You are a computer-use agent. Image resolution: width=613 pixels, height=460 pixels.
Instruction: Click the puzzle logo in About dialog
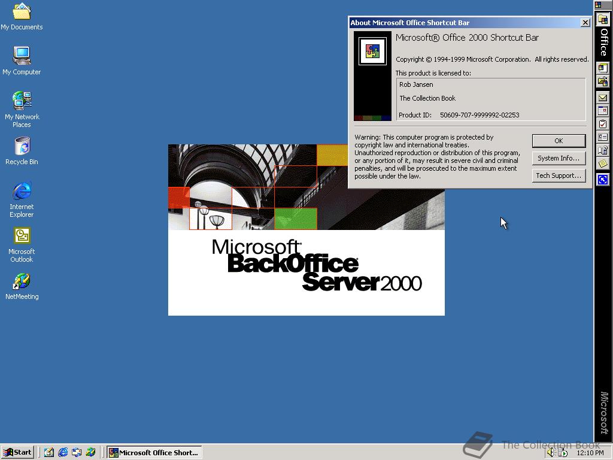(x=372, y=51)
